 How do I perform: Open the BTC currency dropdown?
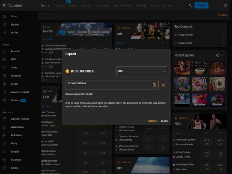[x=142, y=71]
